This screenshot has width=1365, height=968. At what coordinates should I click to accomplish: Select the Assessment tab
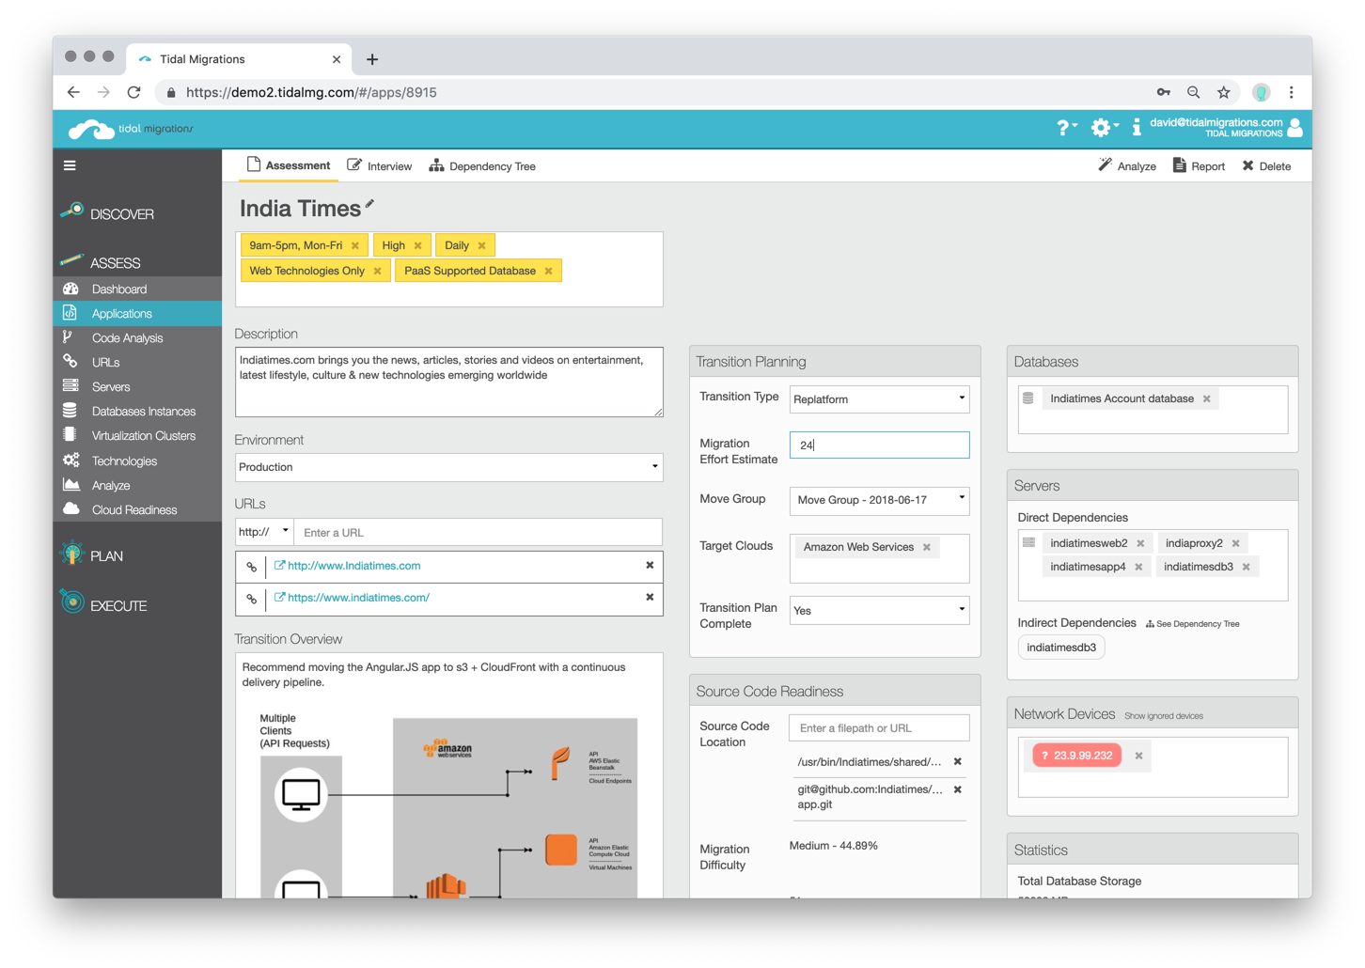289,165
